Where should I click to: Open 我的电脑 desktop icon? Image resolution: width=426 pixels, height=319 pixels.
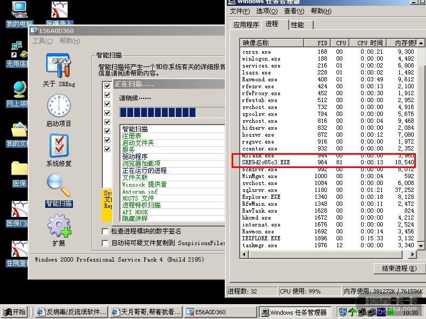coord(19,10)
